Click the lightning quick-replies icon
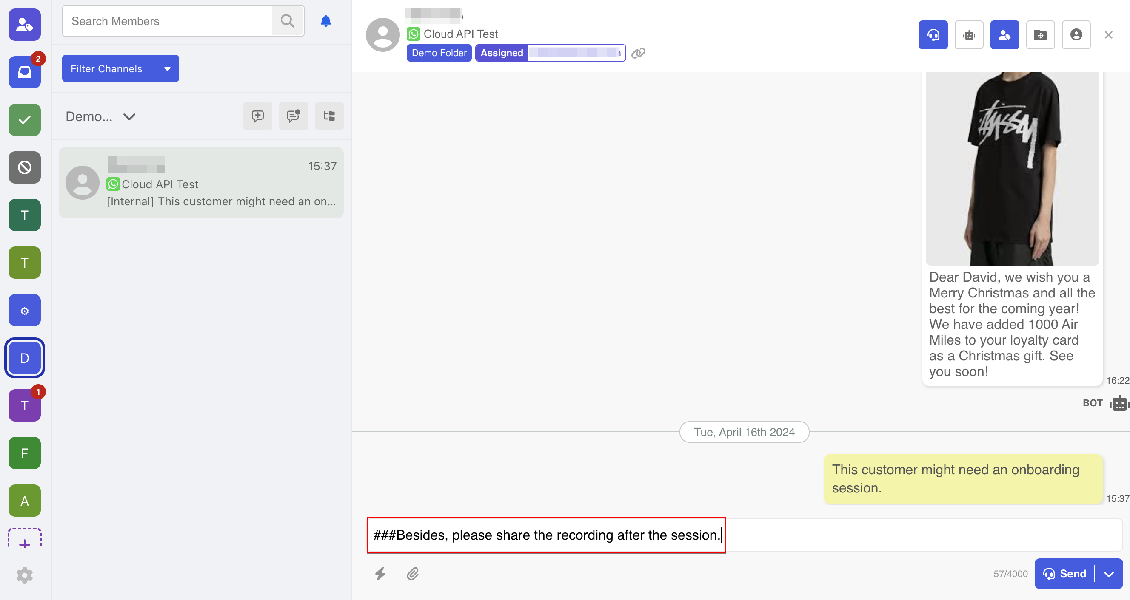This screenshot has width=1130, height=600. click(x=380, y=573)
